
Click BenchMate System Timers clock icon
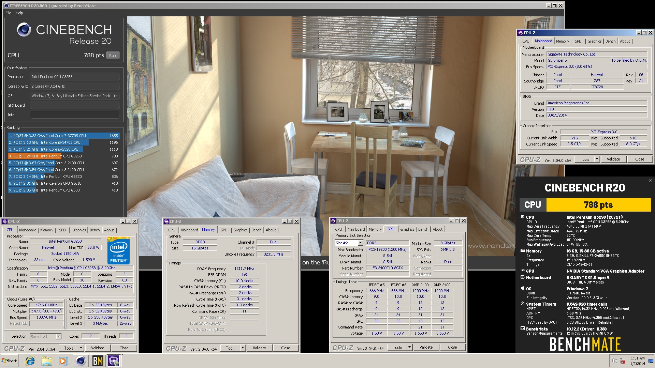pyautogui.click(x=523, y=304)
